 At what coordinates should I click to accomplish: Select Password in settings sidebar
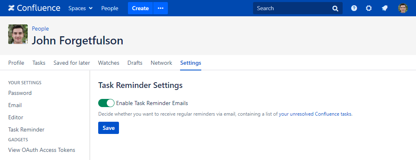[20, 93]
